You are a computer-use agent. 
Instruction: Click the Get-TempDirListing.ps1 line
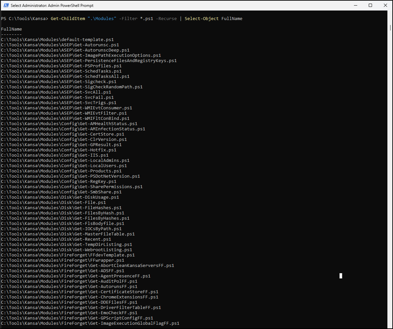67,245
